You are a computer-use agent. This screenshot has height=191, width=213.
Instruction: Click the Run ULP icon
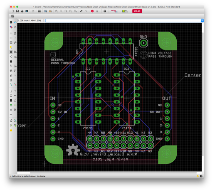pyautogui.click(x=50, y=11)
